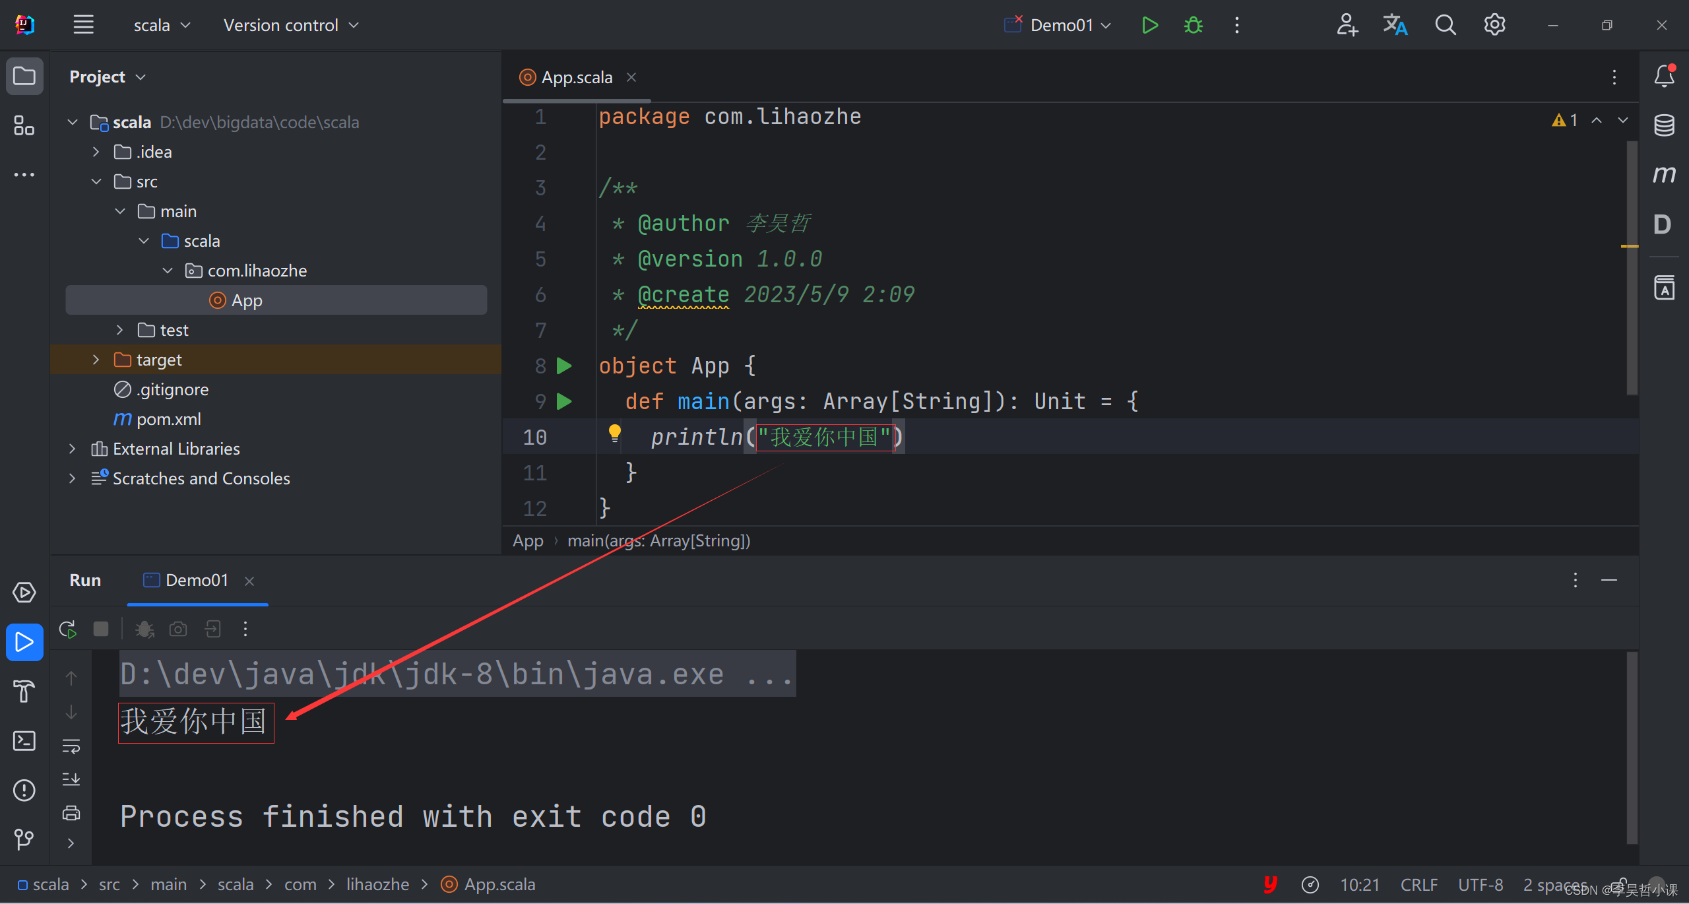Expand the target folder
The image size is (1689, 904).
point(96,360)
